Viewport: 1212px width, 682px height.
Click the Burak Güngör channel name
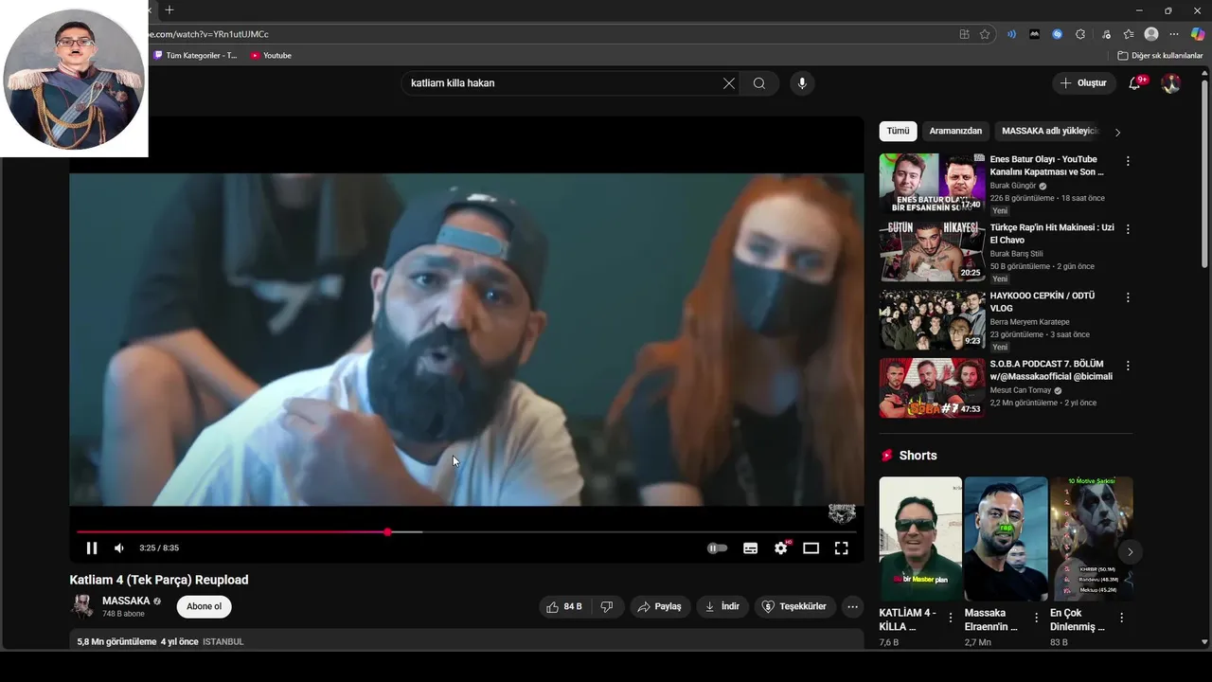click(x=1013, y=186)
